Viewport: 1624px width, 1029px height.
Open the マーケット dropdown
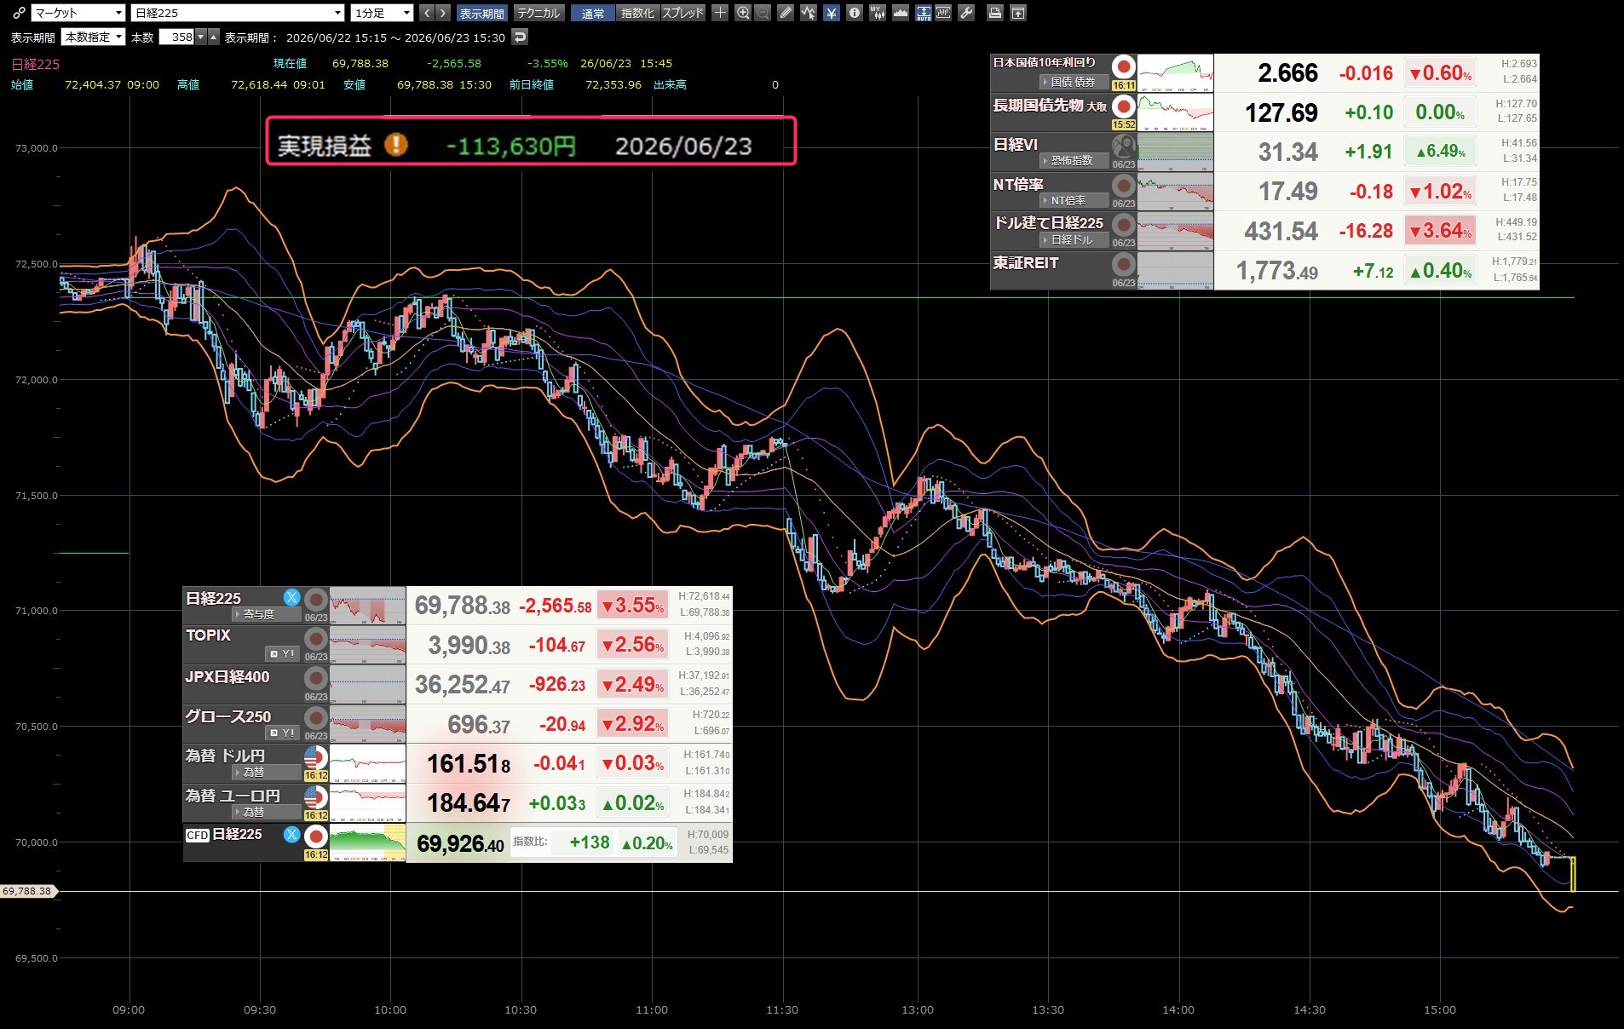[x=78, y=13]
